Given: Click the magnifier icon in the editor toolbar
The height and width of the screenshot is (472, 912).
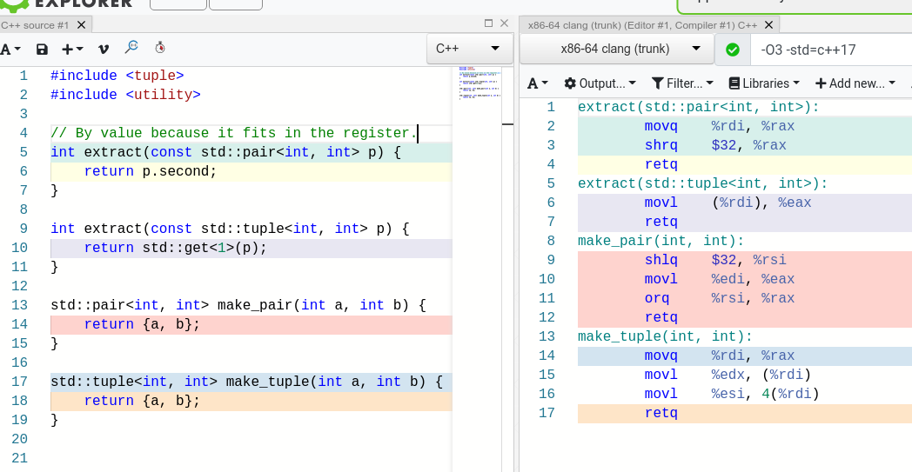Looking at the screenshot, I should pos(131,48).
